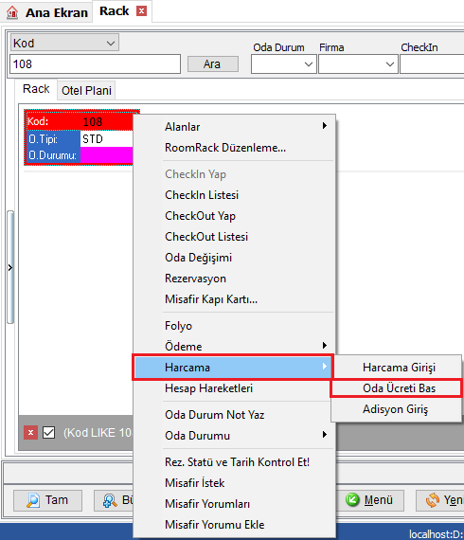464x540 pixels.
Task: Click the orange refresh icon on Yeni
Action: (433, 500)
